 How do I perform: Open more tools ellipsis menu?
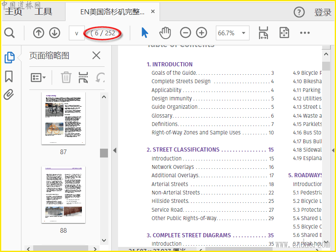click(305, 33)
